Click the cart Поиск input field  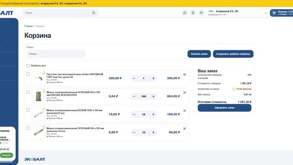[x=56, y=54]
